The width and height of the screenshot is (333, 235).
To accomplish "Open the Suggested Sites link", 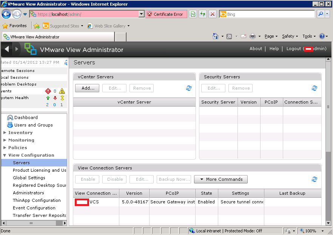I will pyautogui.click(x=63, y=26).
